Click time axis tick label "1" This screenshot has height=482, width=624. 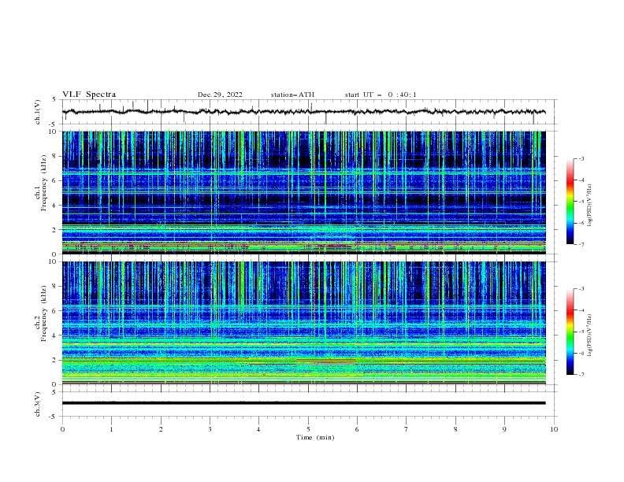pos(111,429)
